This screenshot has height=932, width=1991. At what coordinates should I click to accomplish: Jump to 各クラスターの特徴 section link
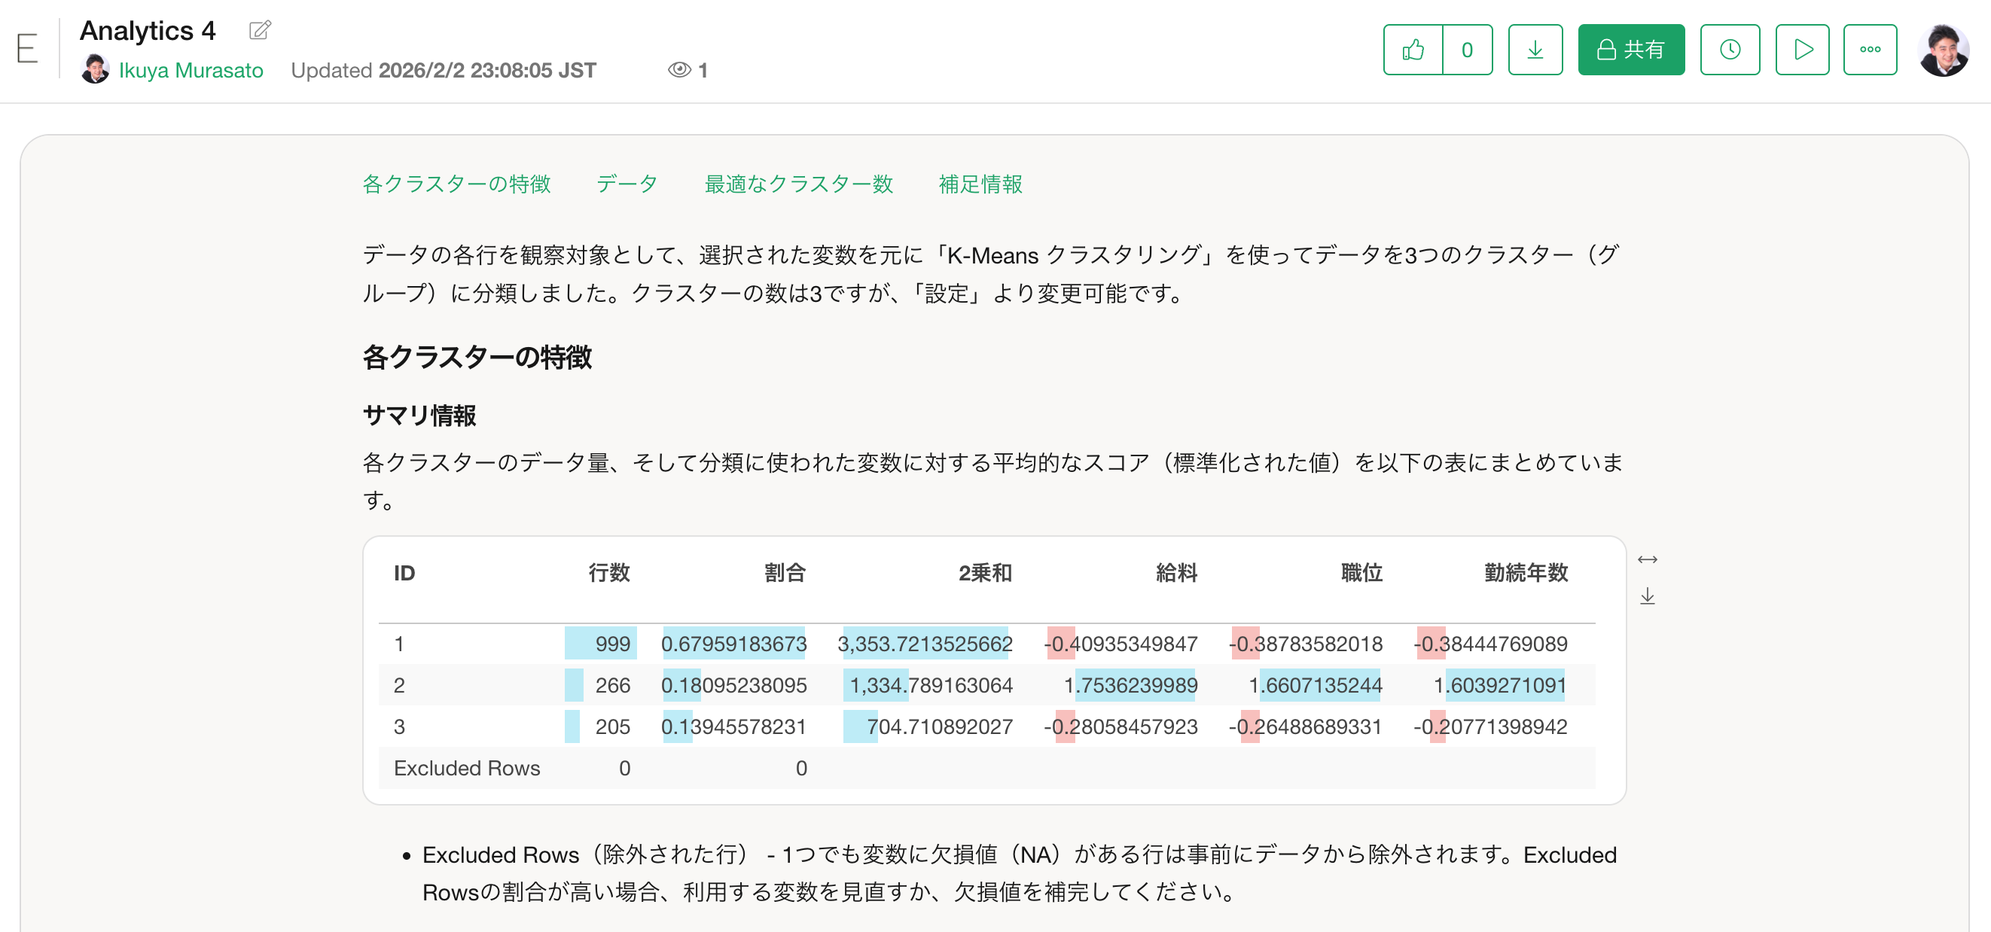tap(456, 184)
